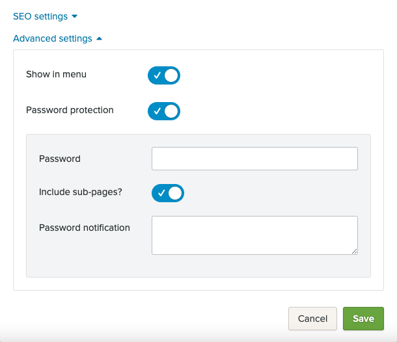This screenshot has width=397, height=342.
Task: Turn off the Show in menu toggle
Action: point(164,75)
